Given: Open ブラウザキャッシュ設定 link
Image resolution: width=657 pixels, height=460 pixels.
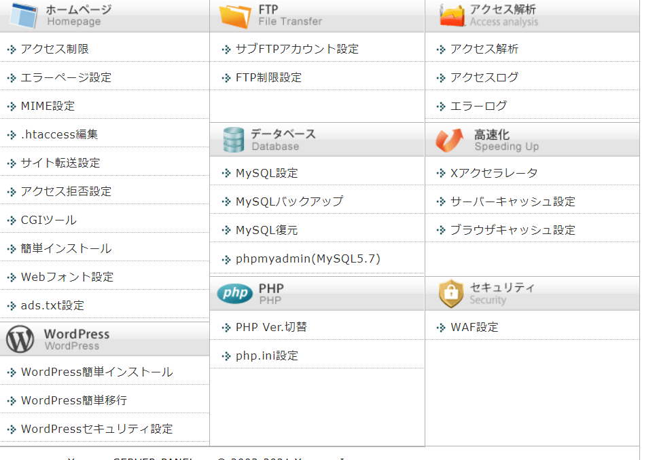Looking at the screenshot, I should coord(512,230).
